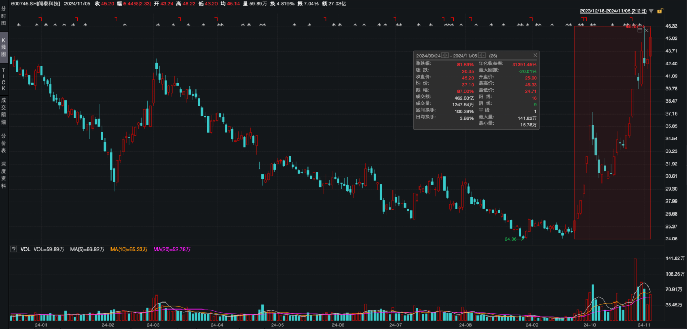Close the interval statistics popup
The image size is (687, 329).
coord(535,55)
